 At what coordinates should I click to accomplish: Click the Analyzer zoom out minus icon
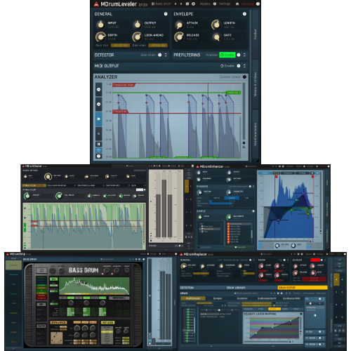pos(99,104)
